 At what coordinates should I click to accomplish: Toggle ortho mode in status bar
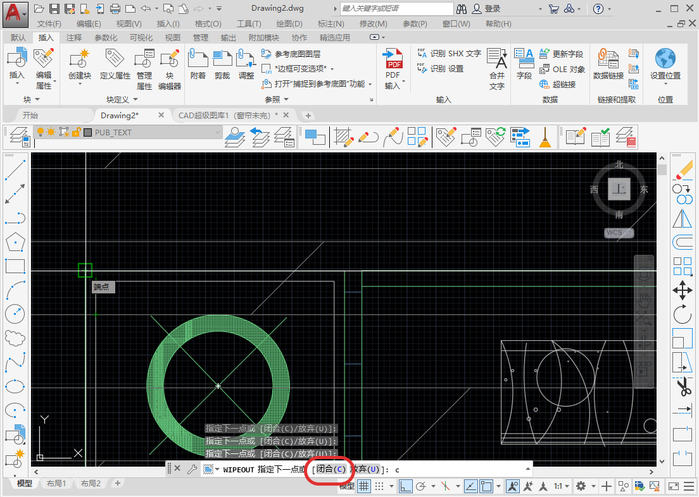(x=405, y=486)
